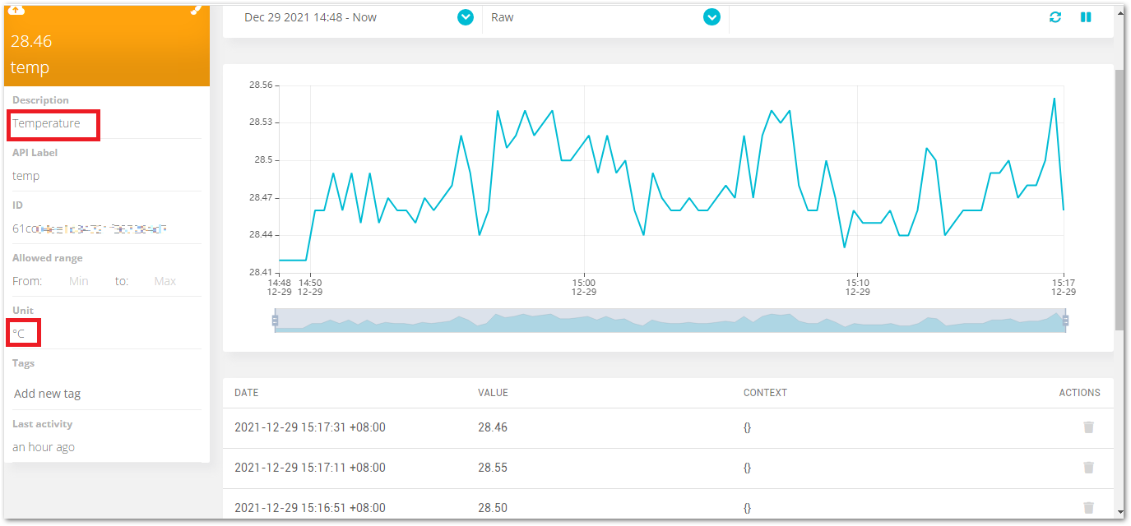Refresh the chart data

(1055, 17)
